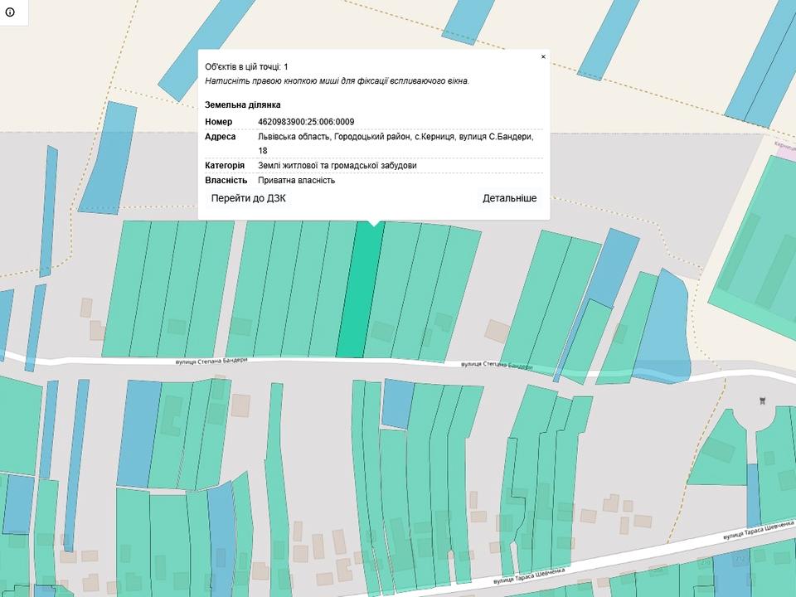
Task: Click "Землі житлової та громадської забудови" category value
Action: (337, 165)
